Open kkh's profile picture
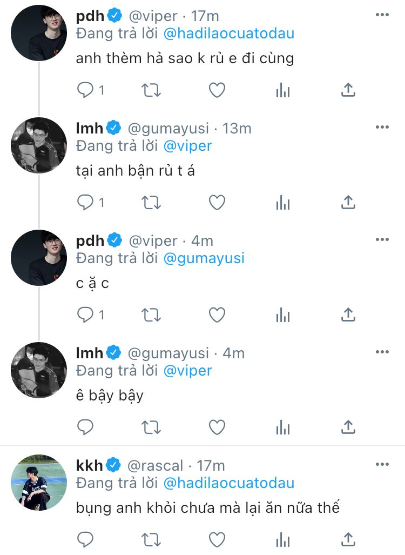405x555 pixels. pyautogui.click(x=38, y=482)
